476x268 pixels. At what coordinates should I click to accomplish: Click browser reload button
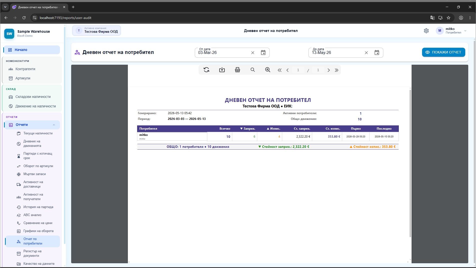[x=24, y=18]
